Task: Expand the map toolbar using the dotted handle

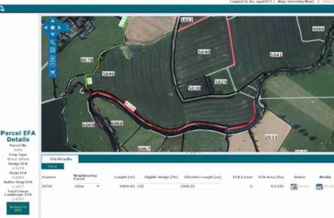Action: click(68, 27)
